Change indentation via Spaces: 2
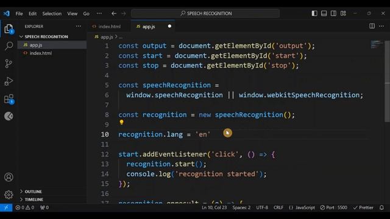 tap(241, 207)
